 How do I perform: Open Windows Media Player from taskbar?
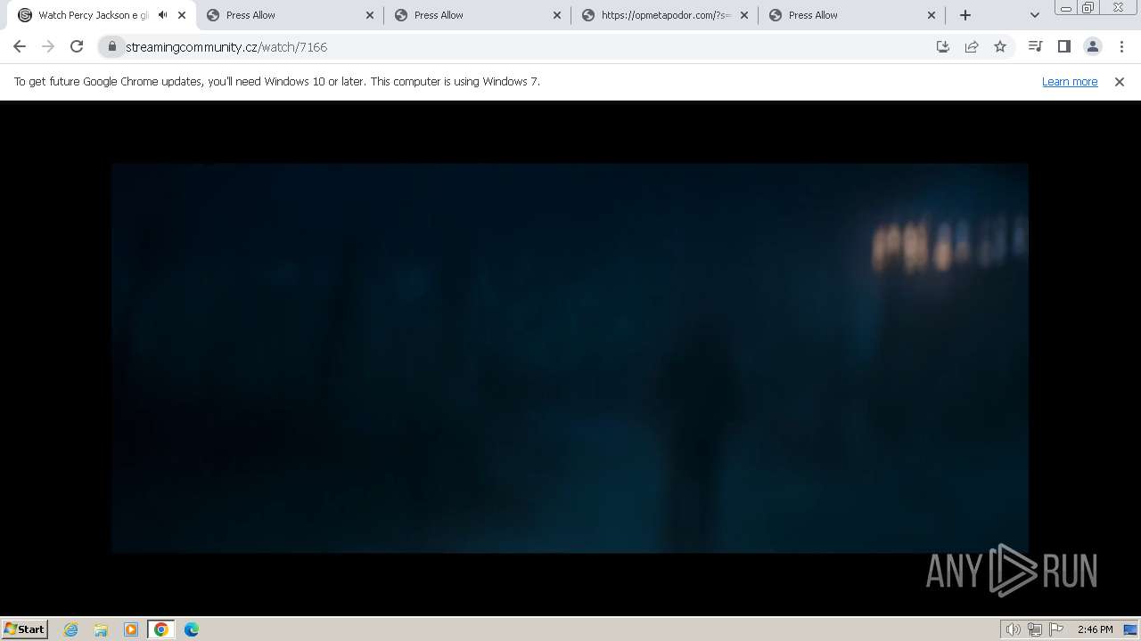pos(131,629)
